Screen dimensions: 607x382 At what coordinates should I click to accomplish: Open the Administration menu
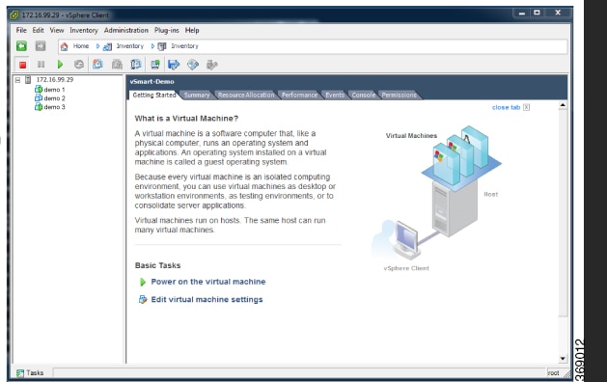[x=126, y=30]
